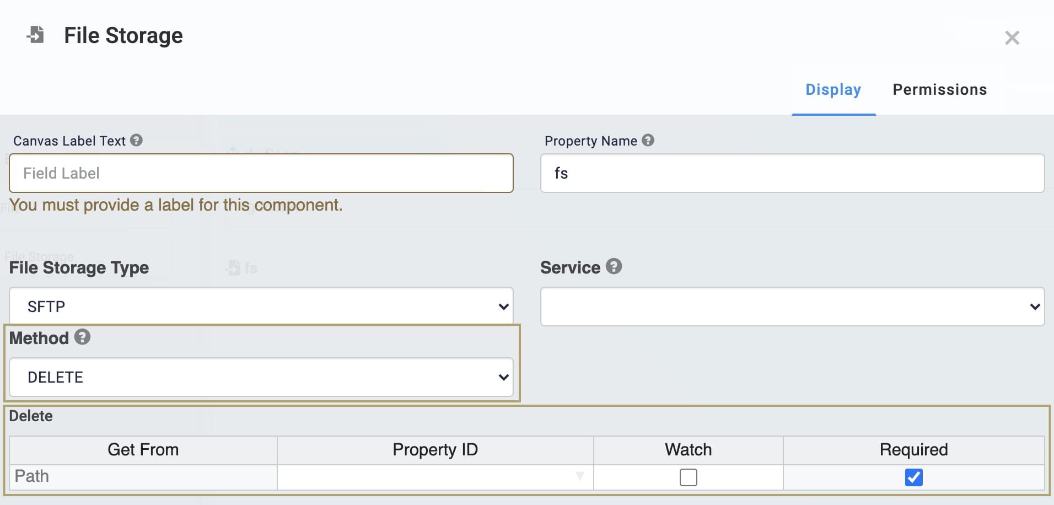Open Canvas Label Text help tooltip icon
This screenshot has width=1054, height=505.
pyautogui.click(x=136, y=140)
